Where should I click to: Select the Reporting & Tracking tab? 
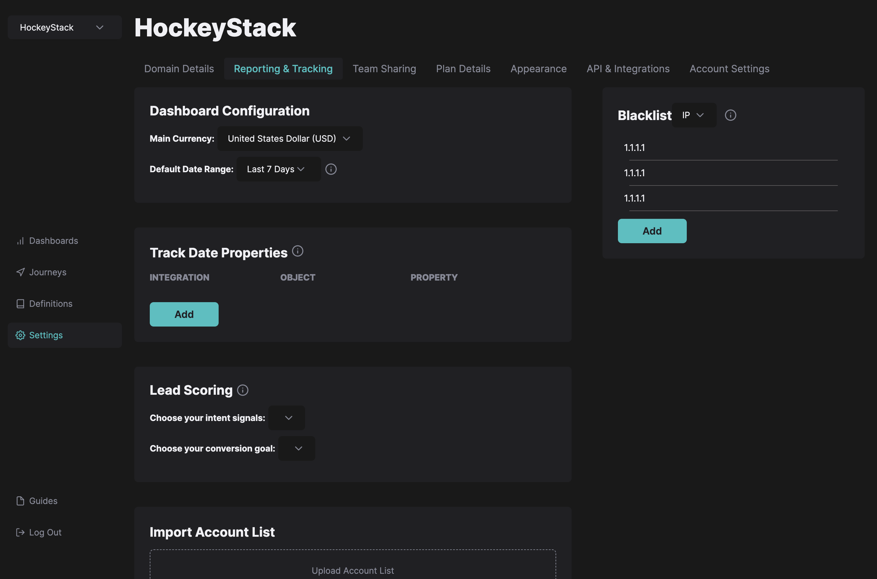pyautogui.click(x=283, y=69)
